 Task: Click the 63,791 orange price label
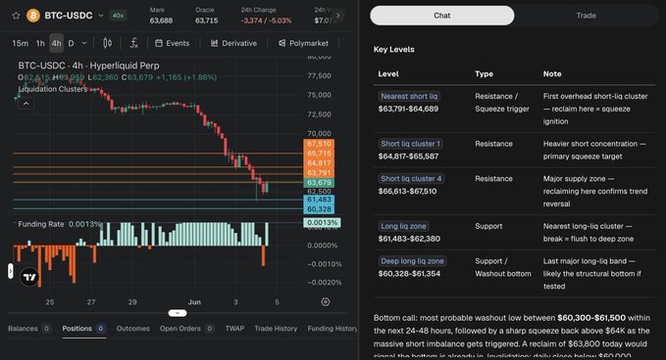[x=319, y=173]
